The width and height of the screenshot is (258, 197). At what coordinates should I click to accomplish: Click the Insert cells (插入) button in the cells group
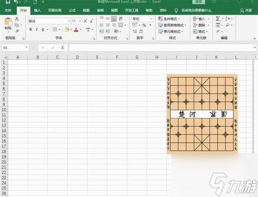(201, 19)
